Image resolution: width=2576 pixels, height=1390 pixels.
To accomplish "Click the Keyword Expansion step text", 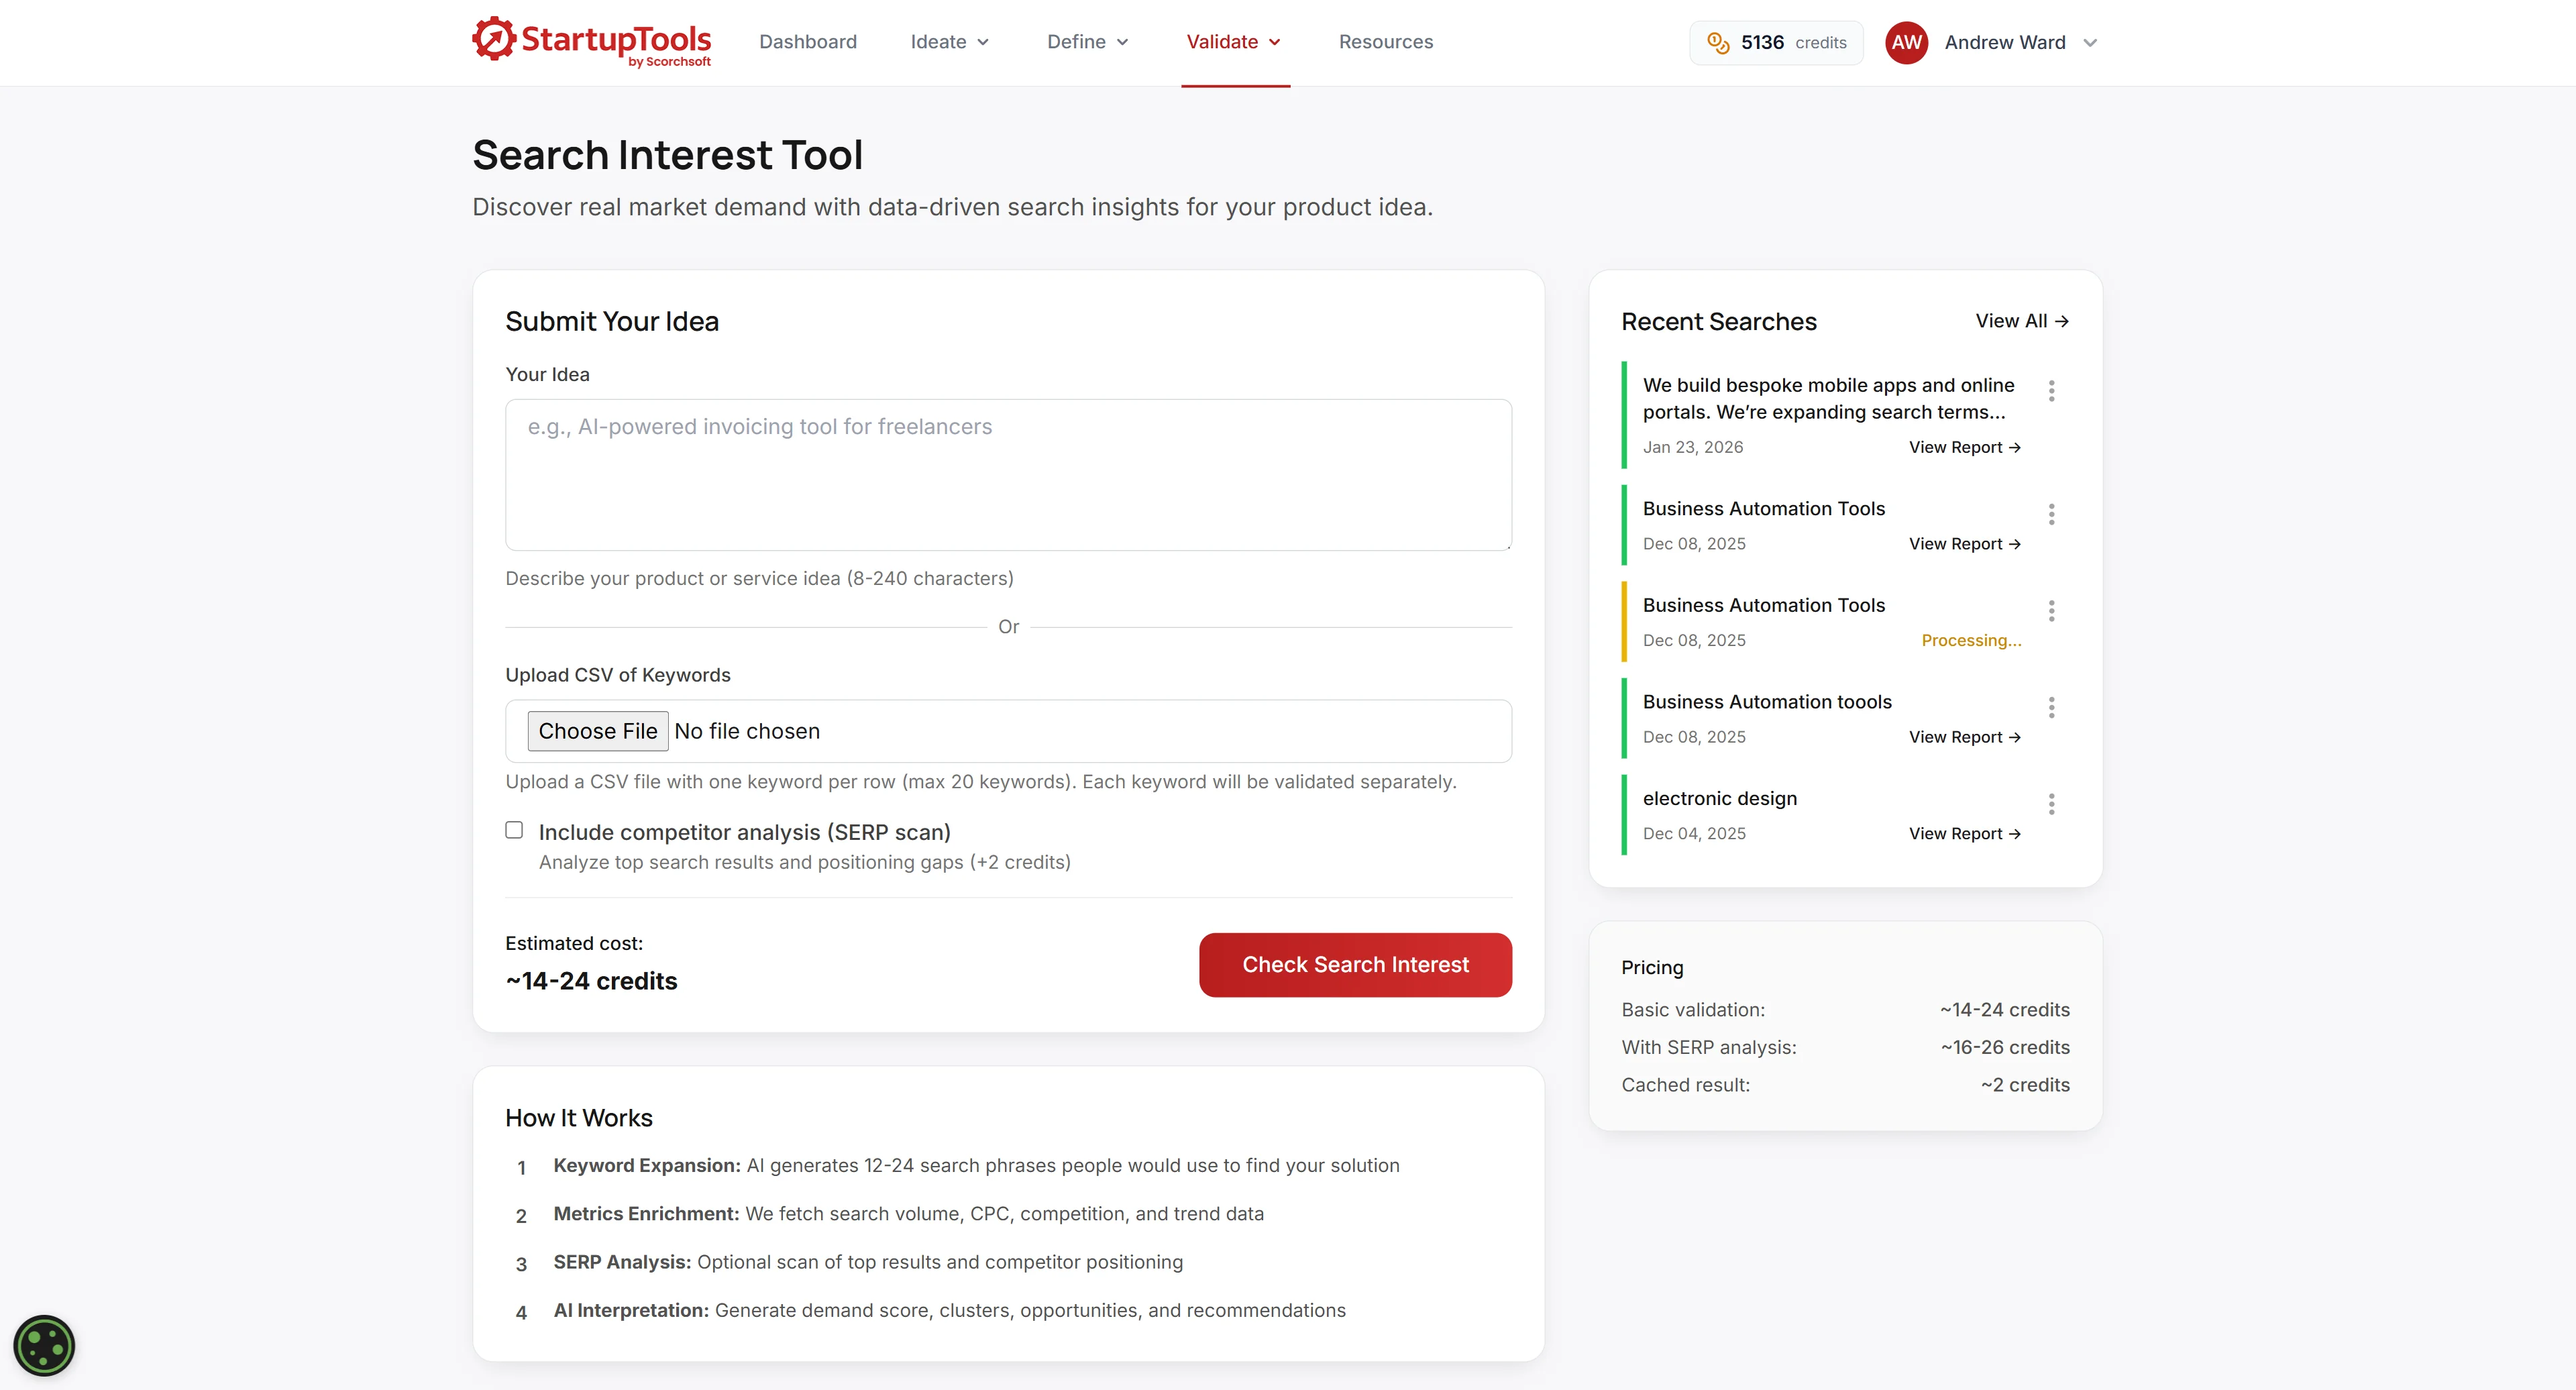I will [976, 1166].
